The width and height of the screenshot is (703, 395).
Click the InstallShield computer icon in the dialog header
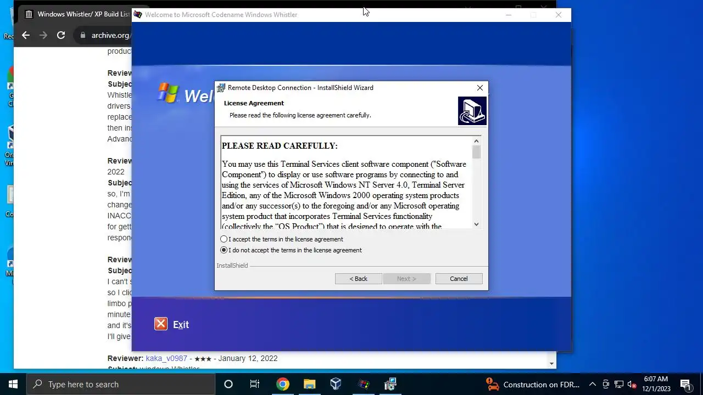472,111
